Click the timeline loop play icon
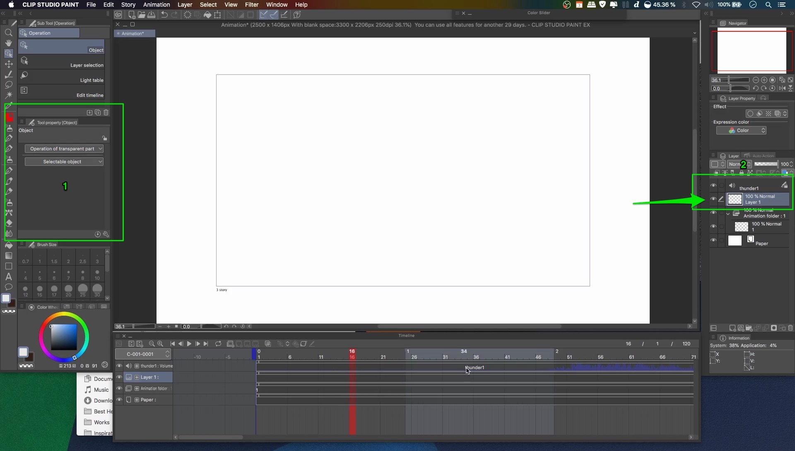Viewport: 795px width, 451px height. (x=218, y=344)
